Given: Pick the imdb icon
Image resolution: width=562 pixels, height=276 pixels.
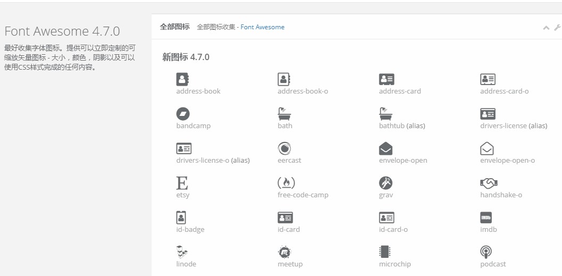Looking at the screenshot, I should (x=486, y=218).
